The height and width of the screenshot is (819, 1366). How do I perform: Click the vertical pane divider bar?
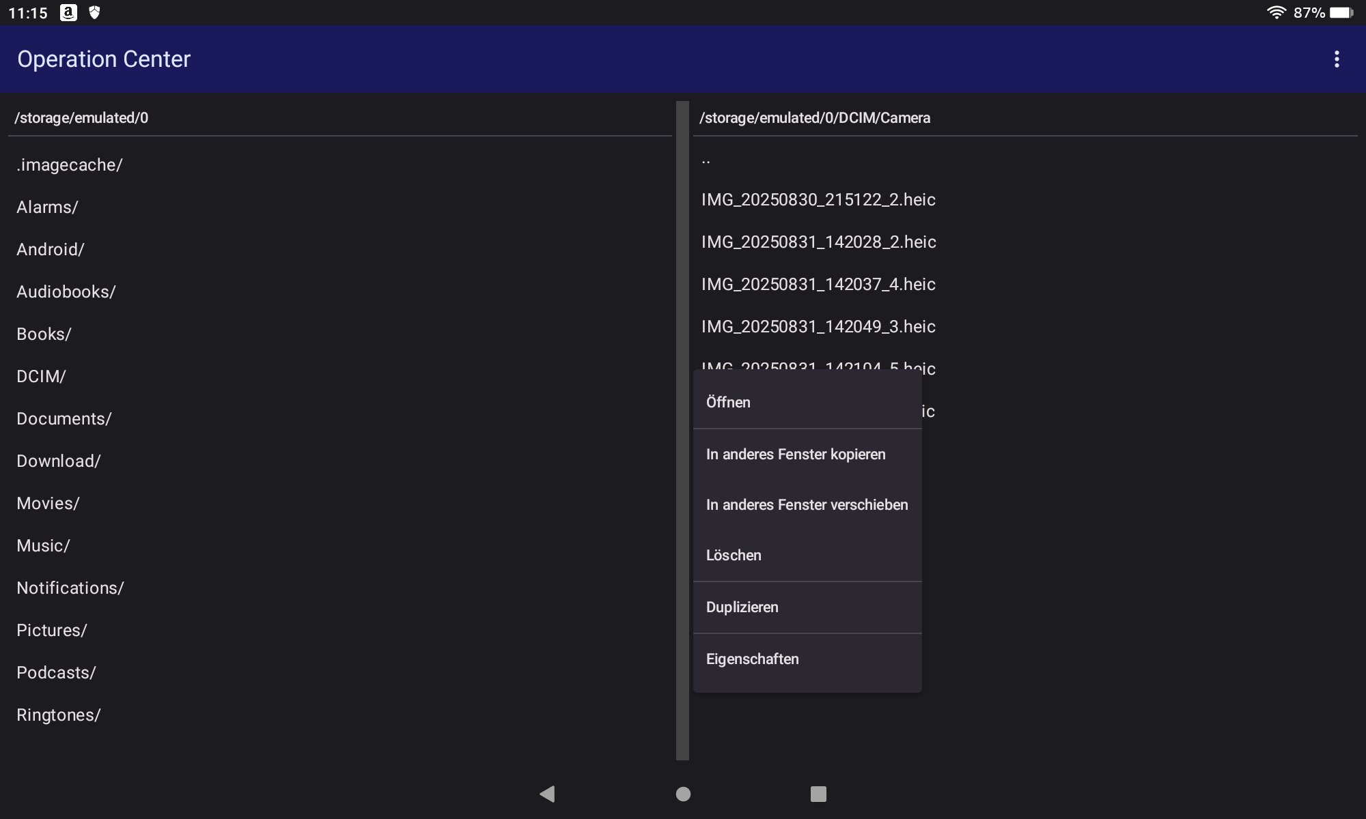coord(682,430)
